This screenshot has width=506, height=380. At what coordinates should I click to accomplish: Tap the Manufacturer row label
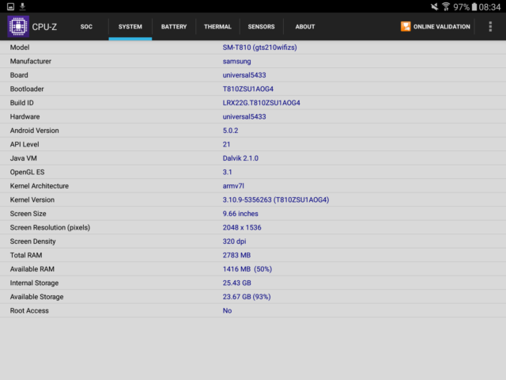tap(31, 62)
